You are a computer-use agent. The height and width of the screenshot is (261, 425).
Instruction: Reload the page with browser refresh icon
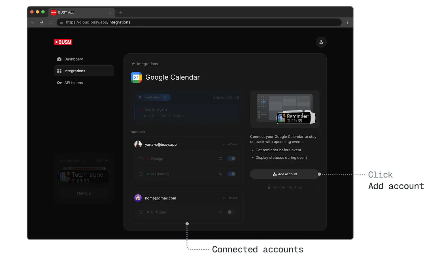(x=50, y=22)
